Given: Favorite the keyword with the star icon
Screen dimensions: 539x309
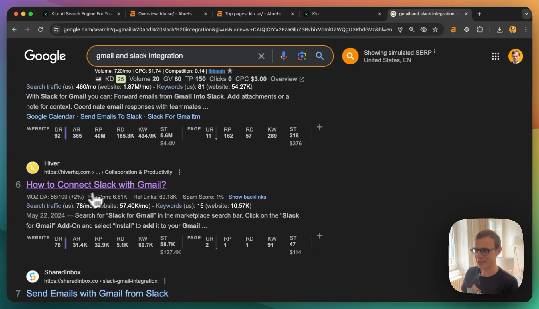Looking at the screenshot, I should (x=230, y=71).
